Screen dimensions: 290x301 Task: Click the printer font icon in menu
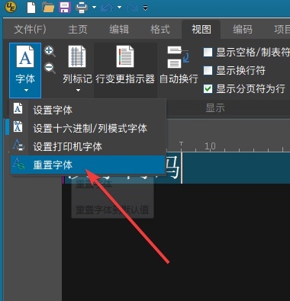pos(18,145)
